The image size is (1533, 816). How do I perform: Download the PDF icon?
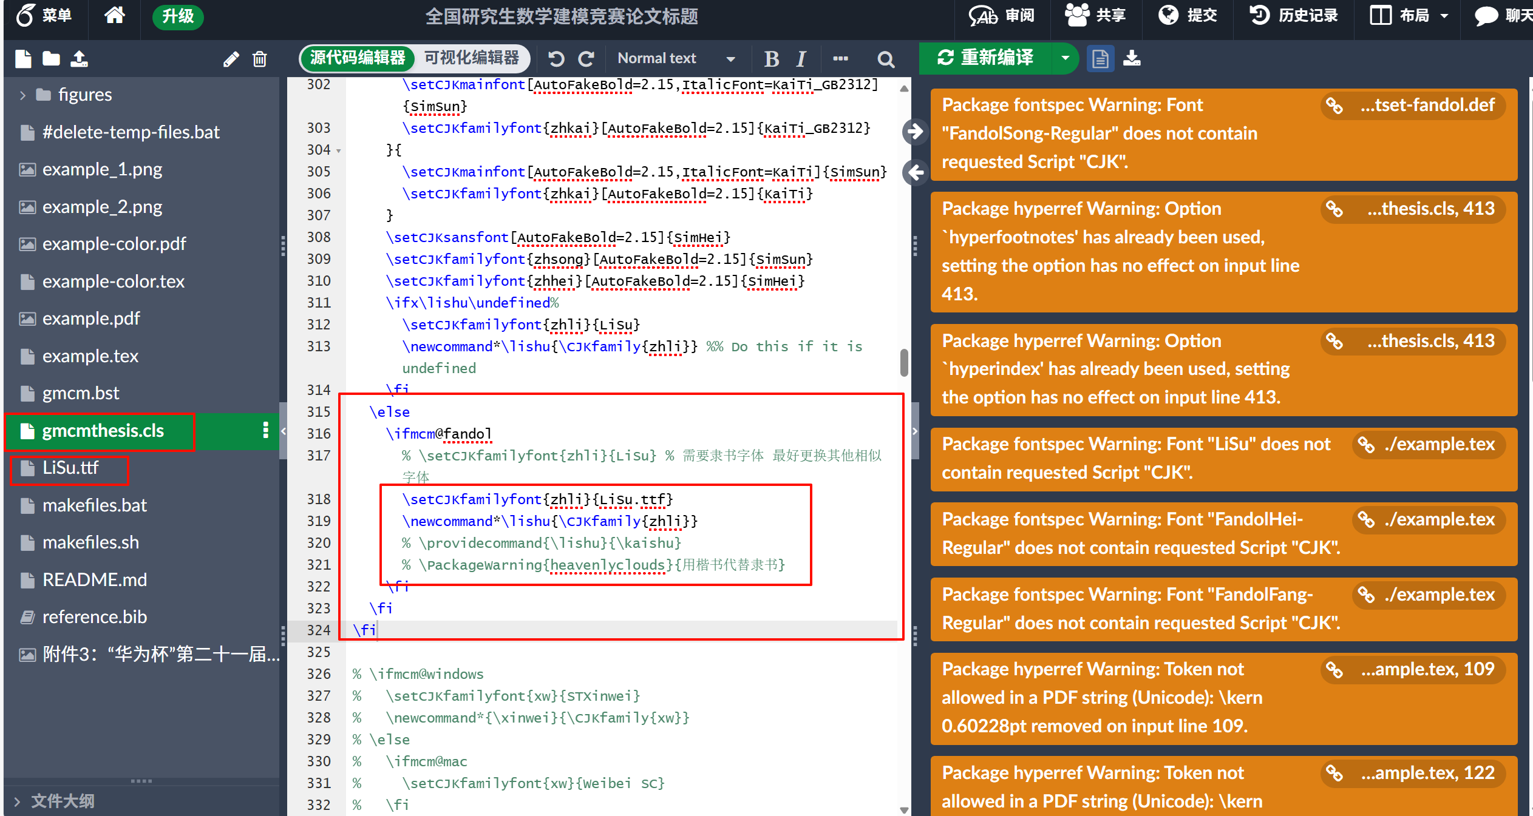(1132, 59)
